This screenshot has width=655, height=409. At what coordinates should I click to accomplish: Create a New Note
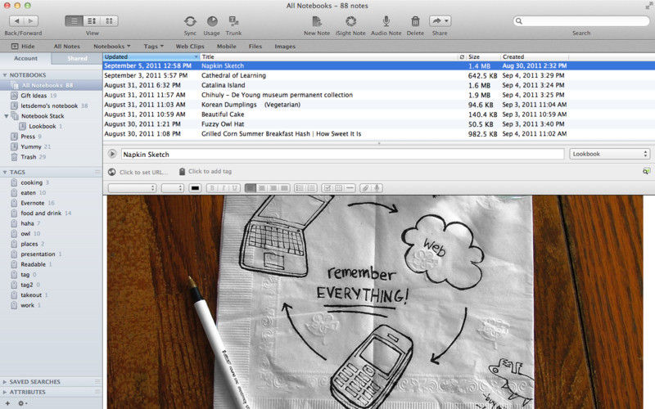(317, 21)
